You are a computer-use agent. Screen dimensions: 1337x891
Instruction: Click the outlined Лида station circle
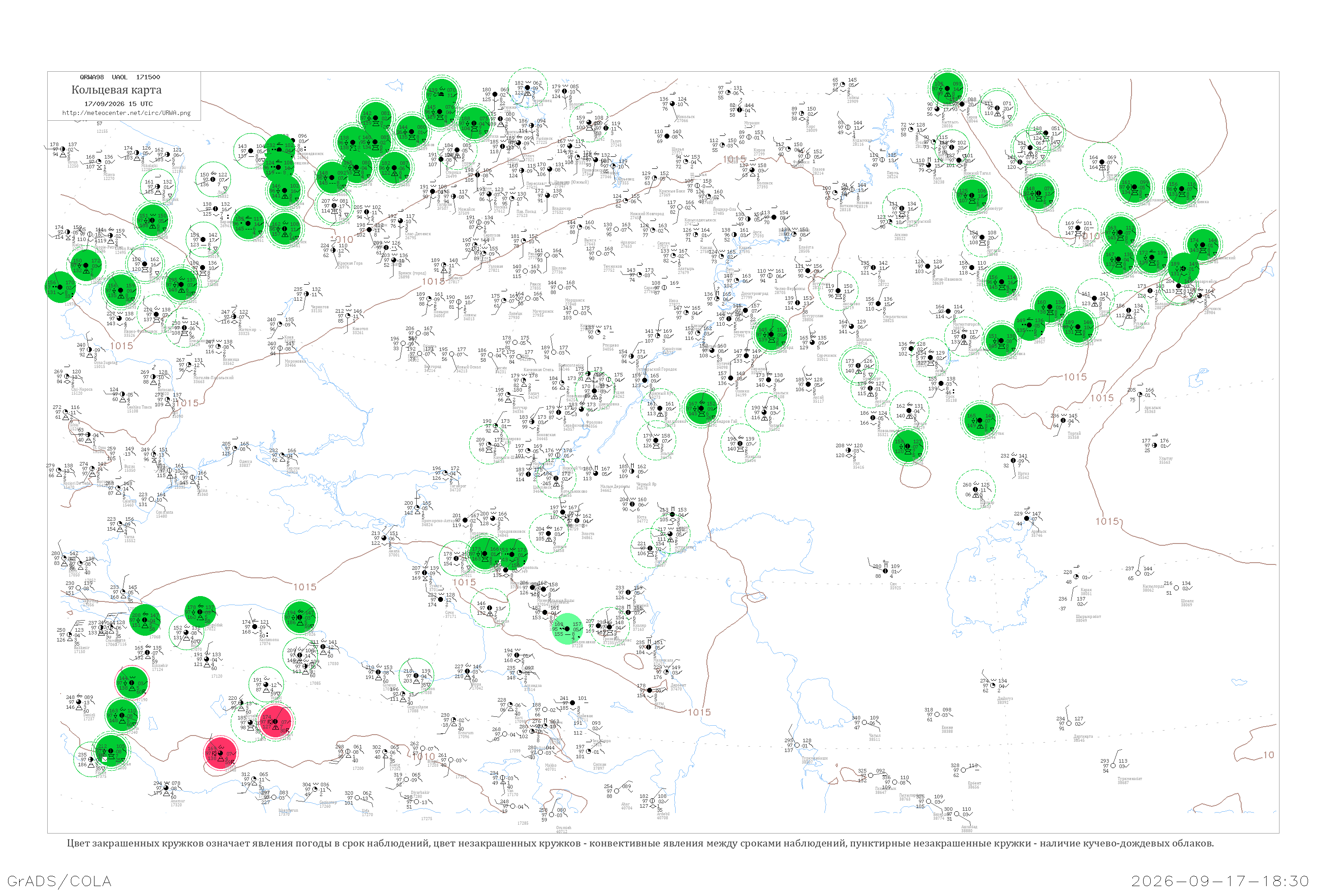click(213, 180)
